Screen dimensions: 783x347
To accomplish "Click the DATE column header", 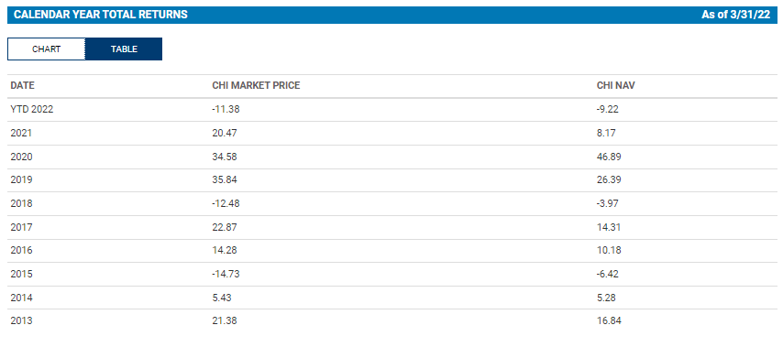I will 23,86.
